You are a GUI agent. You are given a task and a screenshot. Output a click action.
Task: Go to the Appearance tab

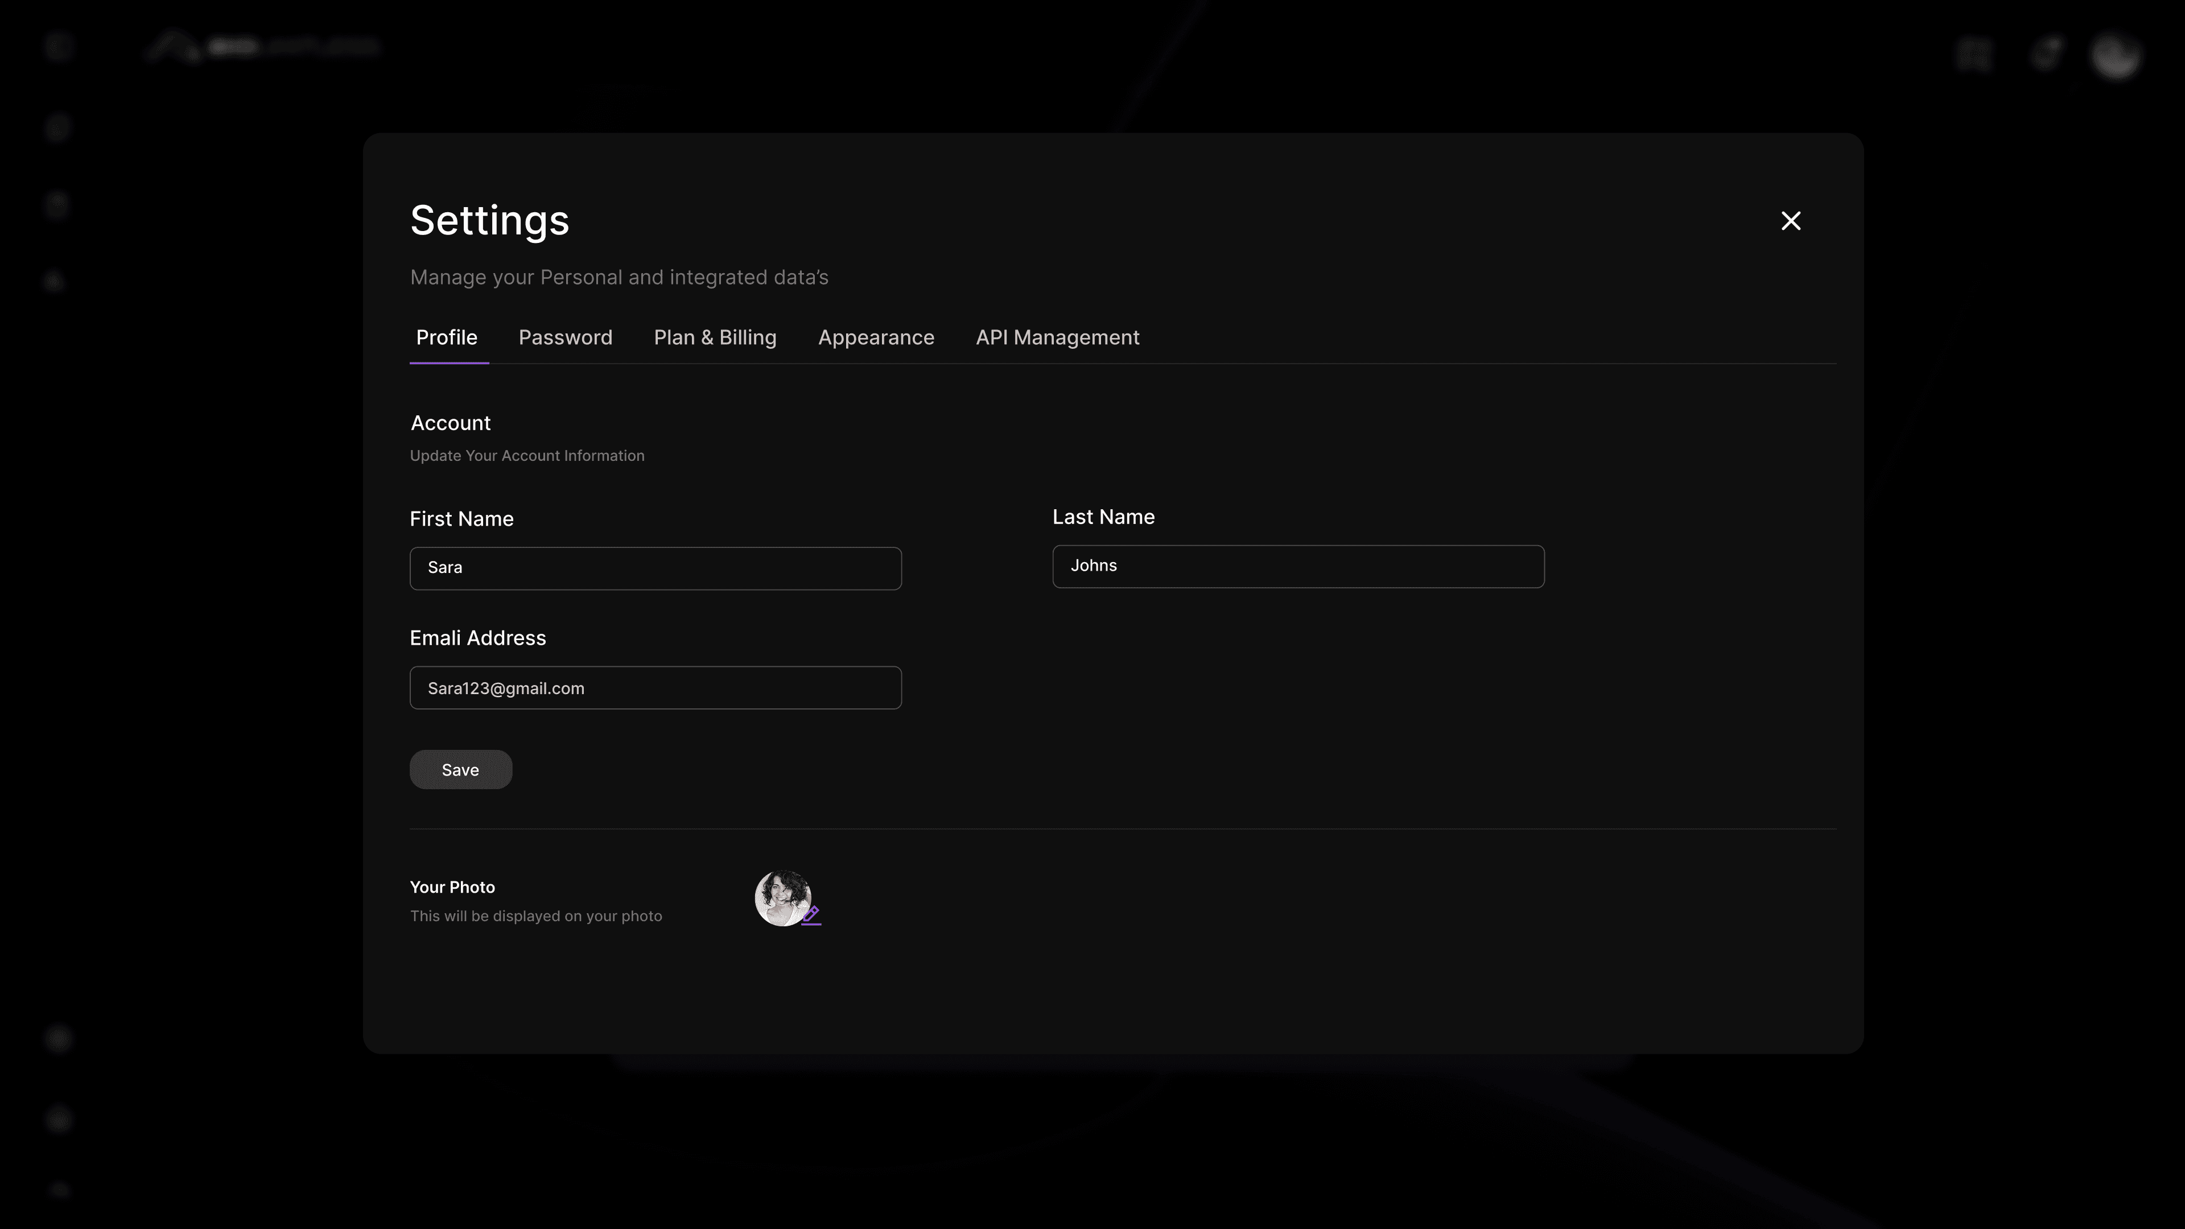click(875, 337)
